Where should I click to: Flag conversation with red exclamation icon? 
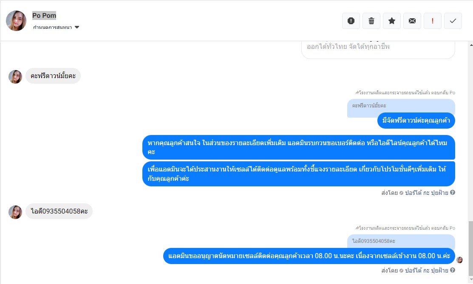tap(433, 21)
